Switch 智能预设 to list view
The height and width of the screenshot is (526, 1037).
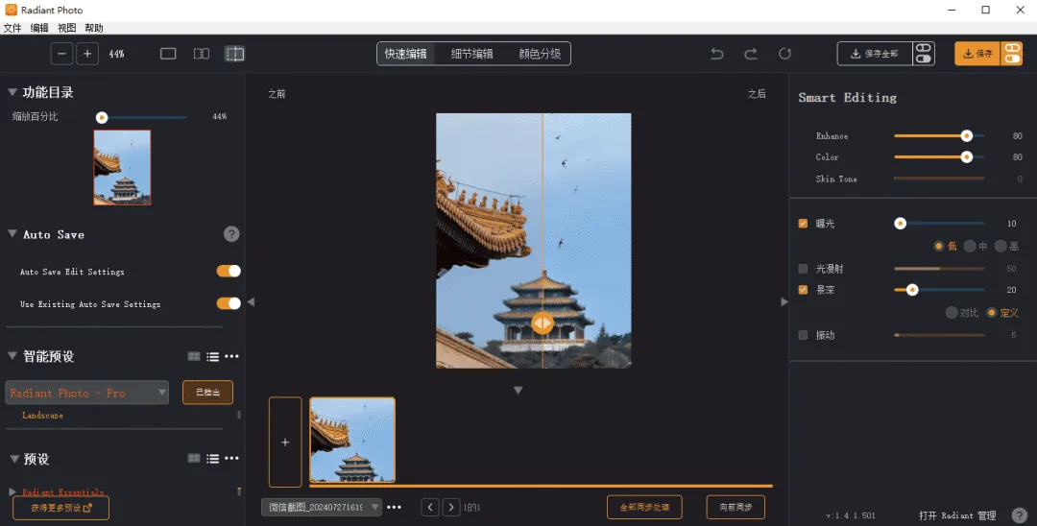click(212, 356)
